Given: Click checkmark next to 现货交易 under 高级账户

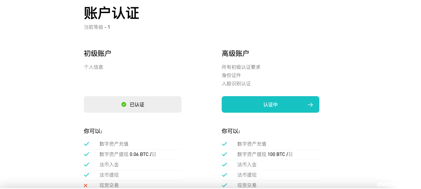Looking at the screenshot, I should coord(224,185).
